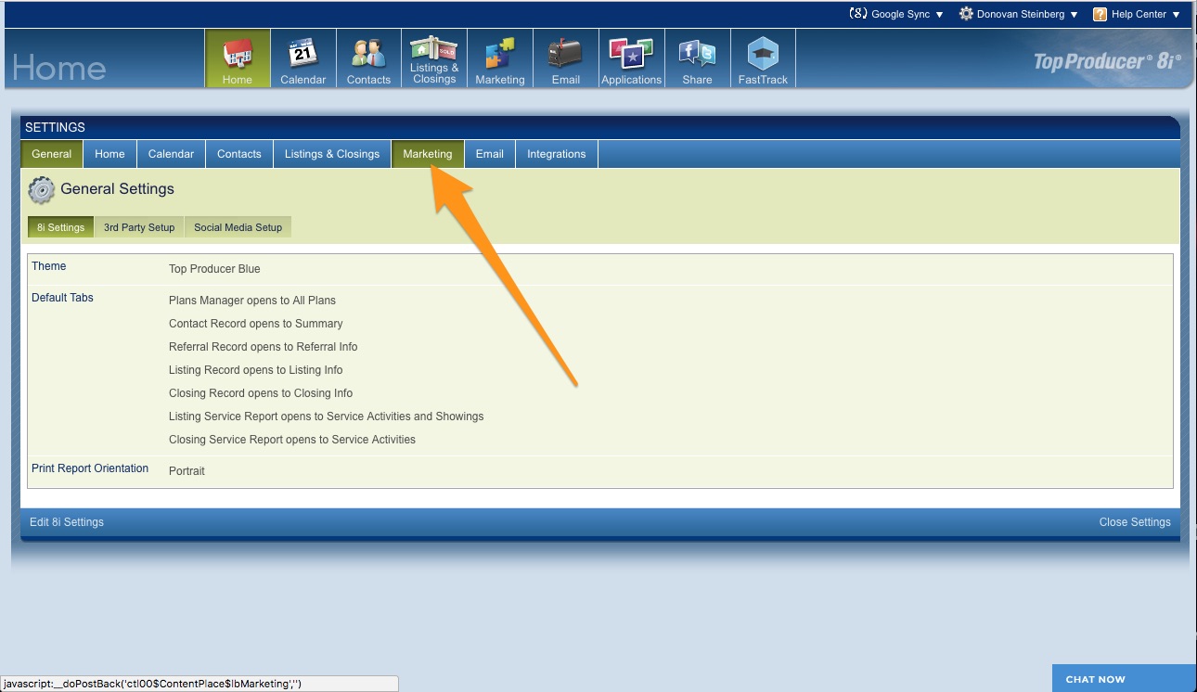Switch to the Email settings tab
This screenshot has width=1197, height=692.
pos(490,154)
